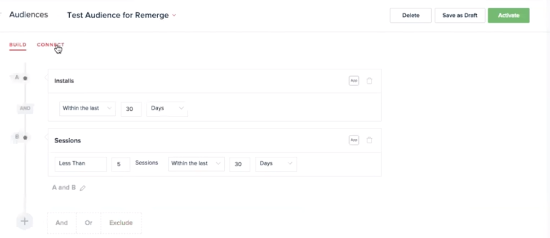550x238 pixels.
Task: Delete the Installs condition with trash icon
Action: pyautogui.click(x=369, y=81)
